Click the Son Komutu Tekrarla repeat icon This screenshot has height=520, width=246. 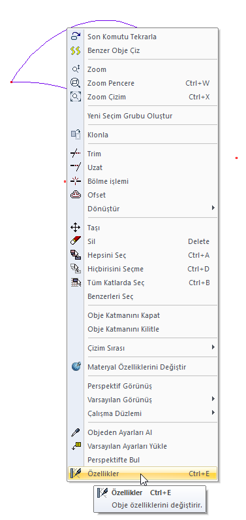(x=76, y=37)
